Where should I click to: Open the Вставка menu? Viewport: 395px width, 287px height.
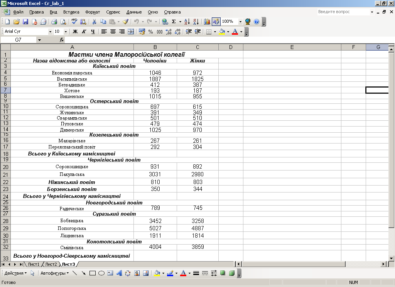tap(71, 12)
